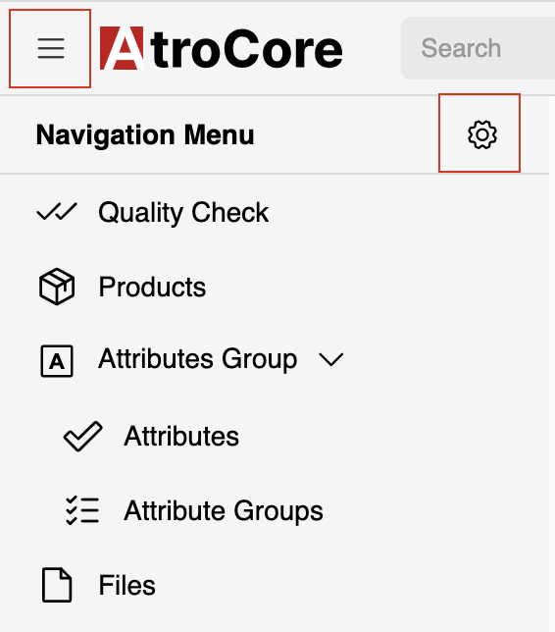This screenshot has width=555, height=632.
Task: Go to Attributes submenu item
Action: 181,436
